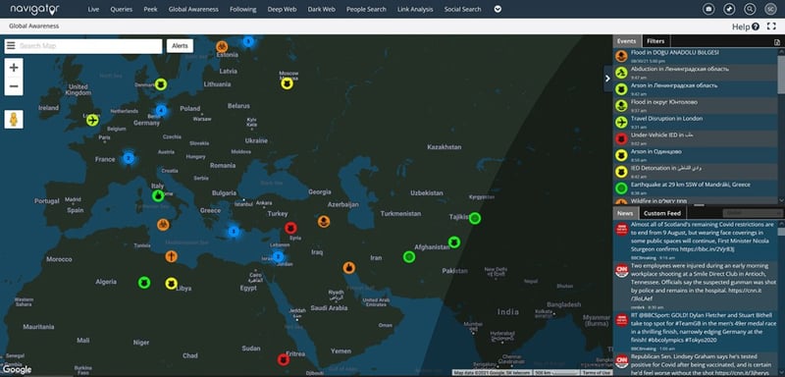The width and height of the screenshot is (785, 377).
Task: Select the Abduction event in the list
Action: [x=696, y=72]
